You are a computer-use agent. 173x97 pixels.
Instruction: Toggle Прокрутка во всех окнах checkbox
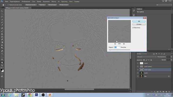[x=8, y=5]
